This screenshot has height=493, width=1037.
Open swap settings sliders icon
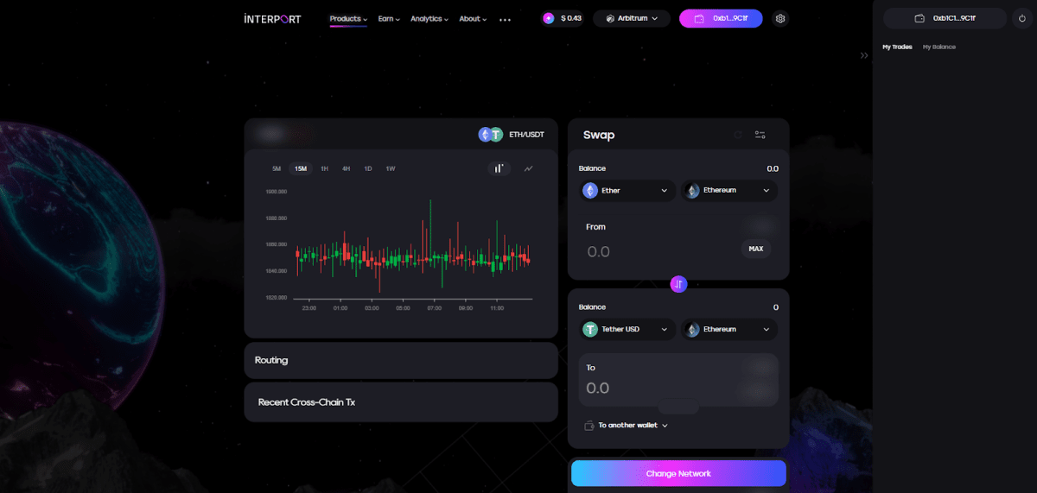click(x=760, y=135)
